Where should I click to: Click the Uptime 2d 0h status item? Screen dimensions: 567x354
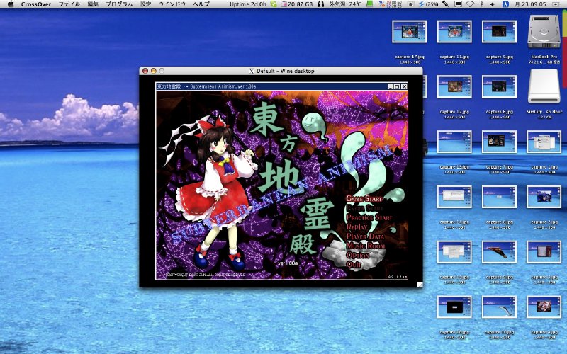pos(248,4)
